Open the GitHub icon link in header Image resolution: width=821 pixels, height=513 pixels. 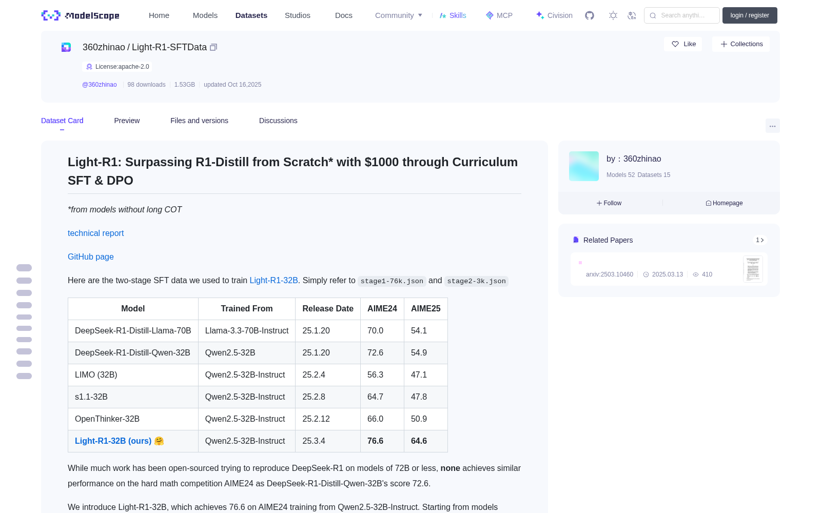pos(590,15)
